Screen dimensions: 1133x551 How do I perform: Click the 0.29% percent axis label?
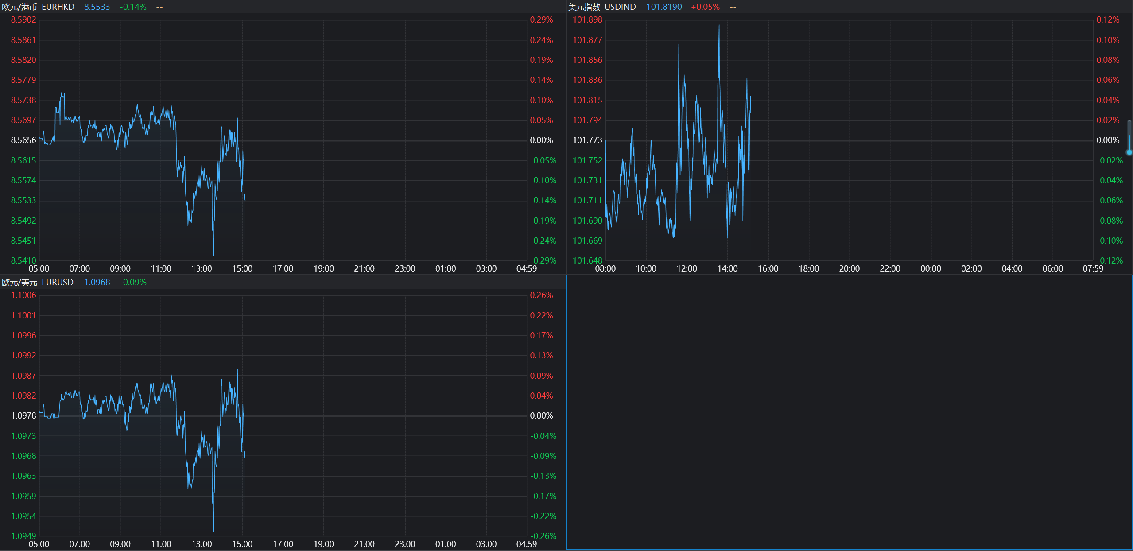(x=541, y=20)
